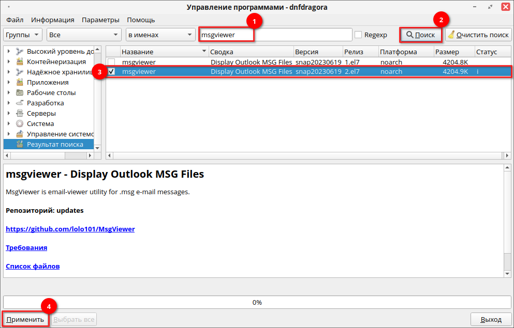Click the broom icon on Clear search button
This screenshot has width=514, height=328.
pos(451,35)
